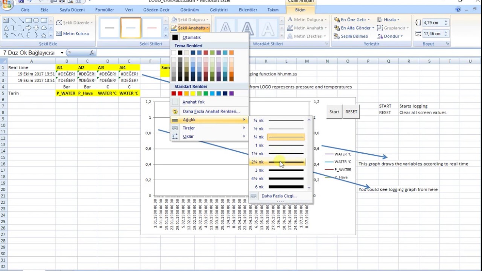Open the Formüller ribbon tab
Screen dimensions: 482x271
click(105, 10)
